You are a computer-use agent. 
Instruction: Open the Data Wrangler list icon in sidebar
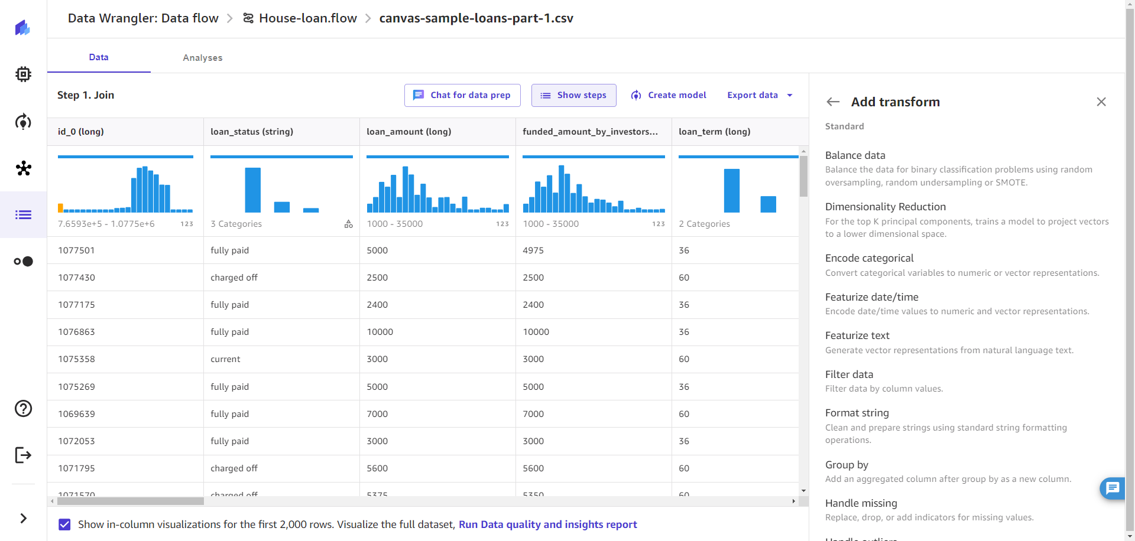[x=23, y=215]
